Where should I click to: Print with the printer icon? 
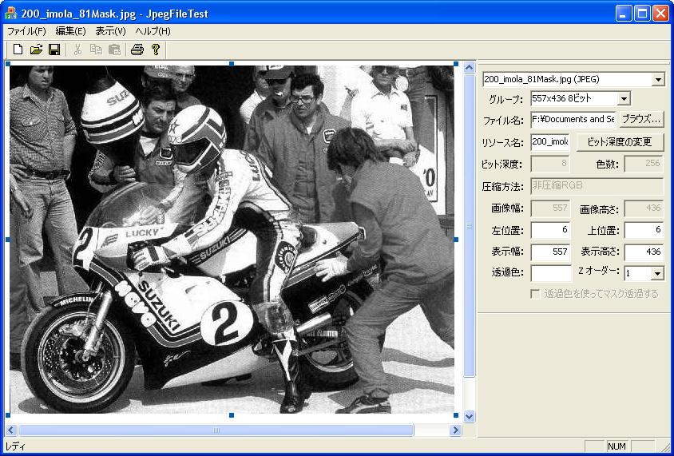[x=137, y=50]
